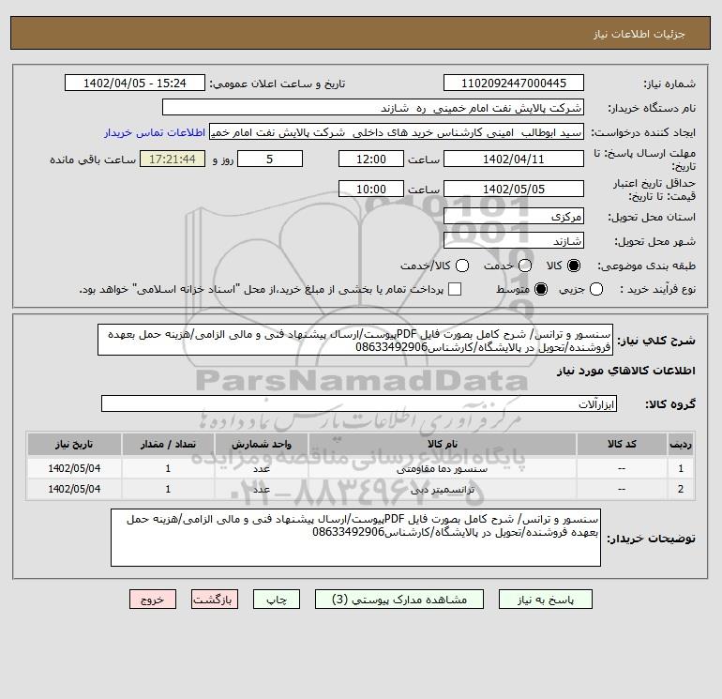Viewport: 722px width, 699px height.
Task: Click the remaining days field showing 5
Action: tap(270, 160)
